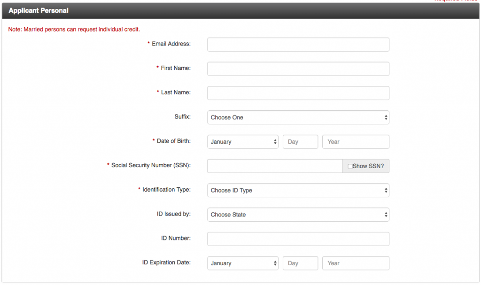Viewport: 481px width, 285px height.
Task: Enable the Show SSN checkbox
Action: [x=350, y=166]
